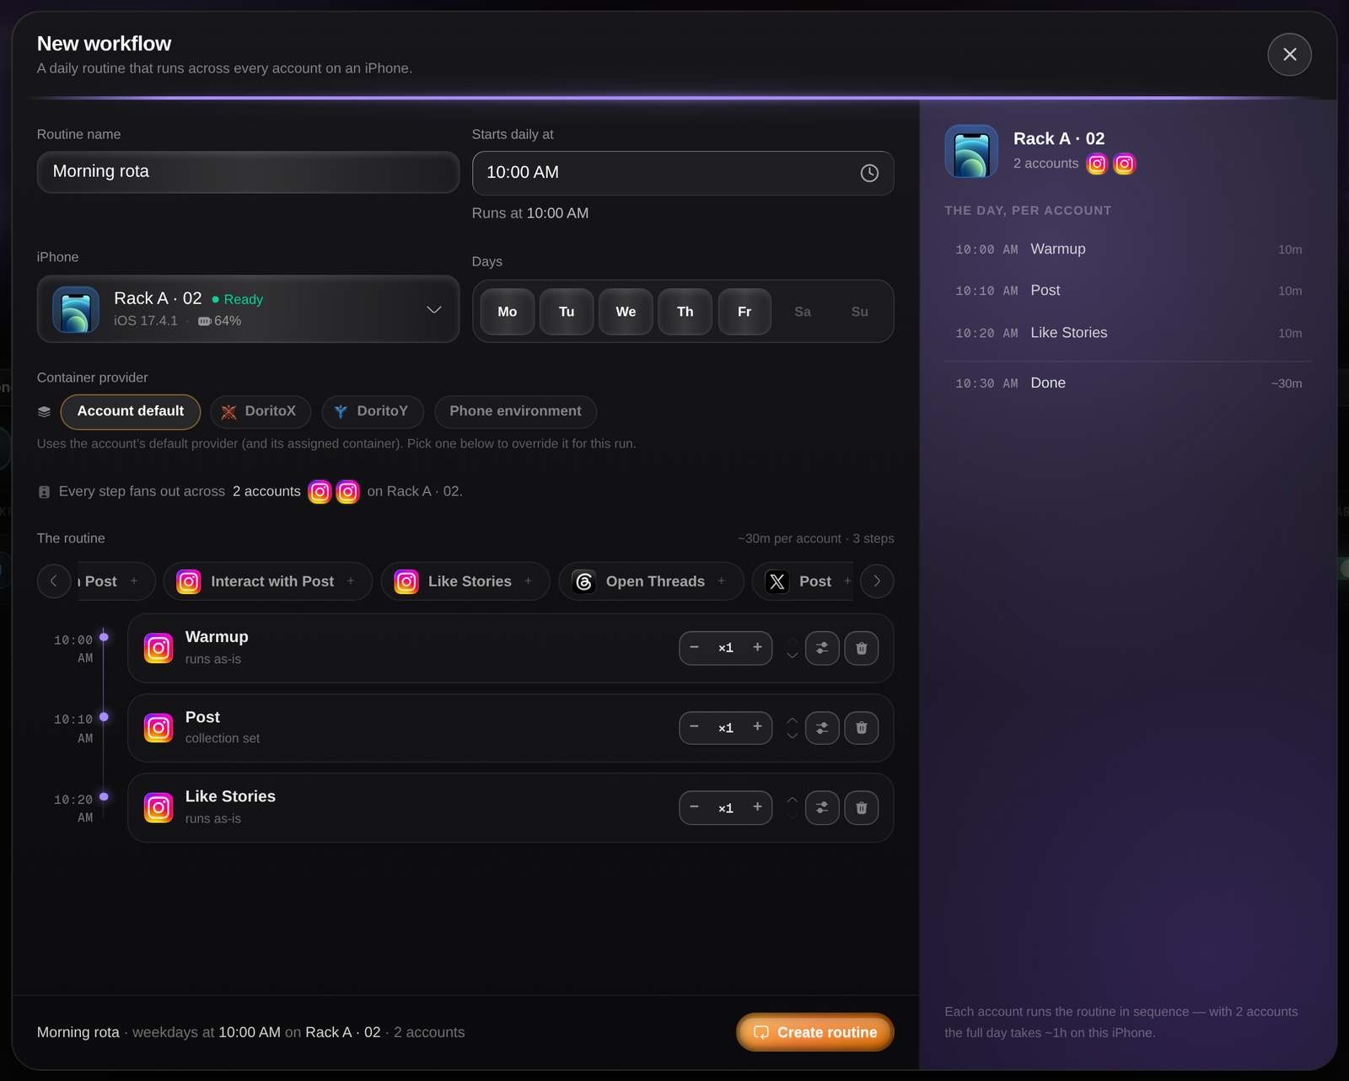Toggle Wednesday in the Days selector
The width and height of the screenshot is (1349, 1081).
point(626,312)
